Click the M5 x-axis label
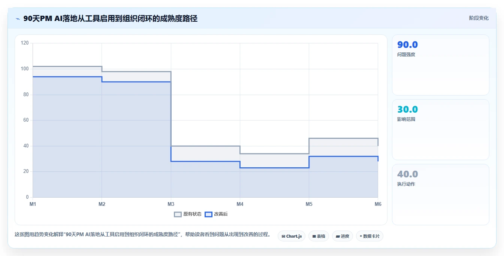The height and width of the screenshot is (256, 504). coord(309,204)
